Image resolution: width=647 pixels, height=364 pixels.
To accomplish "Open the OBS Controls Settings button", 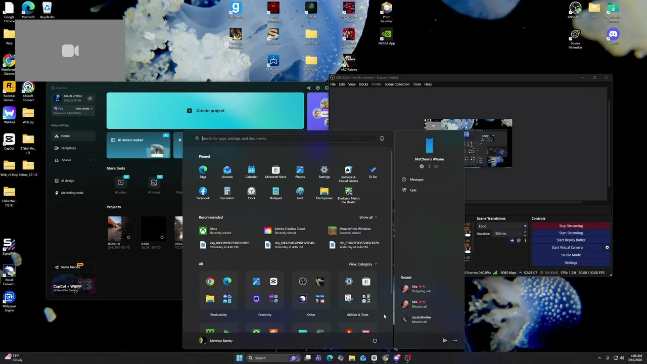I will tap(571, 262).
